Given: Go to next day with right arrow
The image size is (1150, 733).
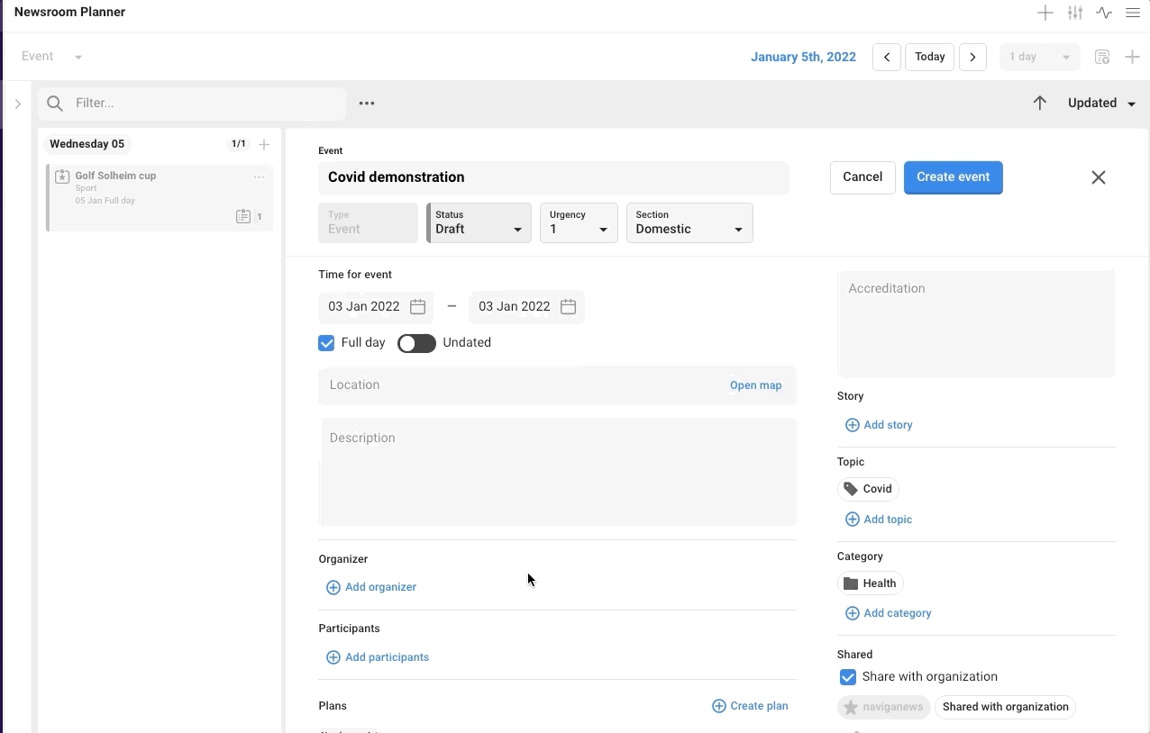Looking at the screenshot, I should [972, 57].
